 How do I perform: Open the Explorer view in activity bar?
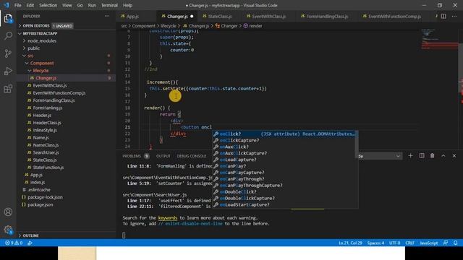8,19
